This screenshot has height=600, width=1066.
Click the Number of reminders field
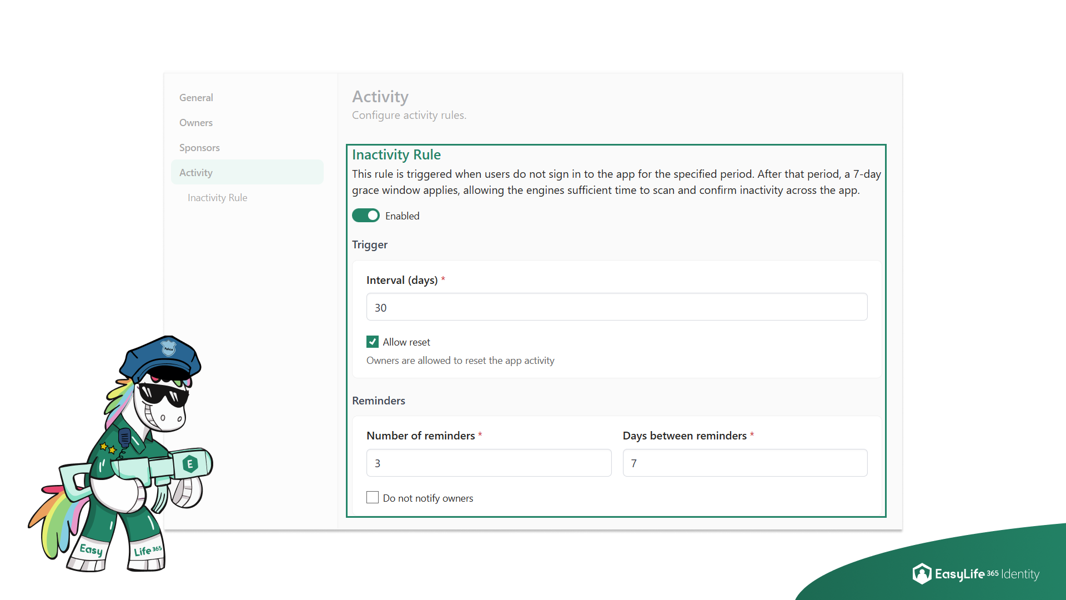489,463
